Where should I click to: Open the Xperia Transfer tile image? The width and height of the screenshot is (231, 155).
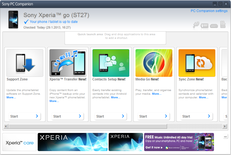[68, 63]
